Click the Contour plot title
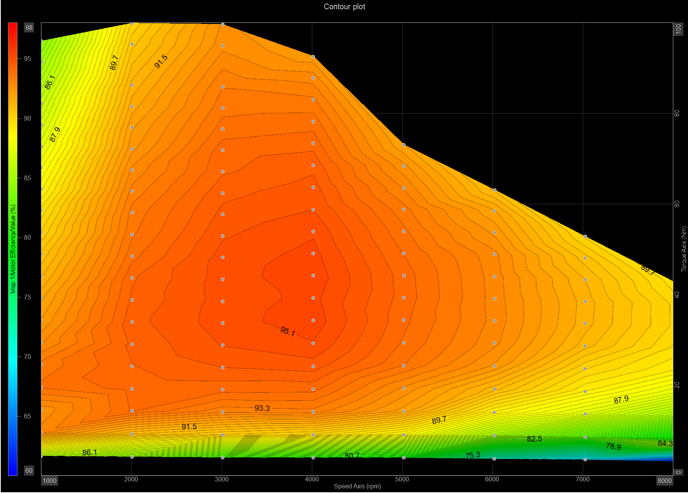Viewport: 688px width, 493px height. (x=344, y=7)
